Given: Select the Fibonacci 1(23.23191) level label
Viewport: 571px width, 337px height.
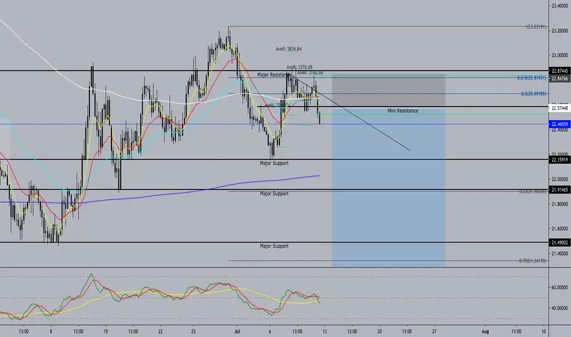Looking at the screenshot, I should pyautogui.click(x=535, y=26).
